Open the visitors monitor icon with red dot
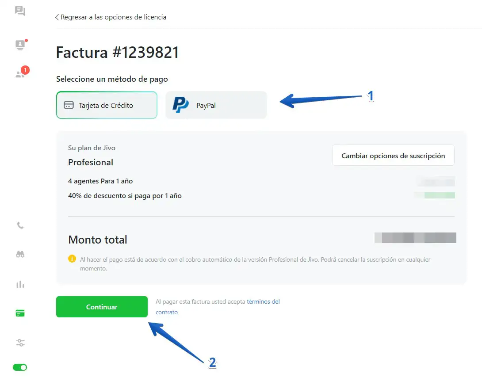Viewport: 482px width, 381px height. [20, 45]
